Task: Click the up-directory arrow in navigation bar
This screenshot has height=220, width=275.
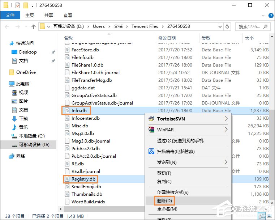Action: click(34, 26)
